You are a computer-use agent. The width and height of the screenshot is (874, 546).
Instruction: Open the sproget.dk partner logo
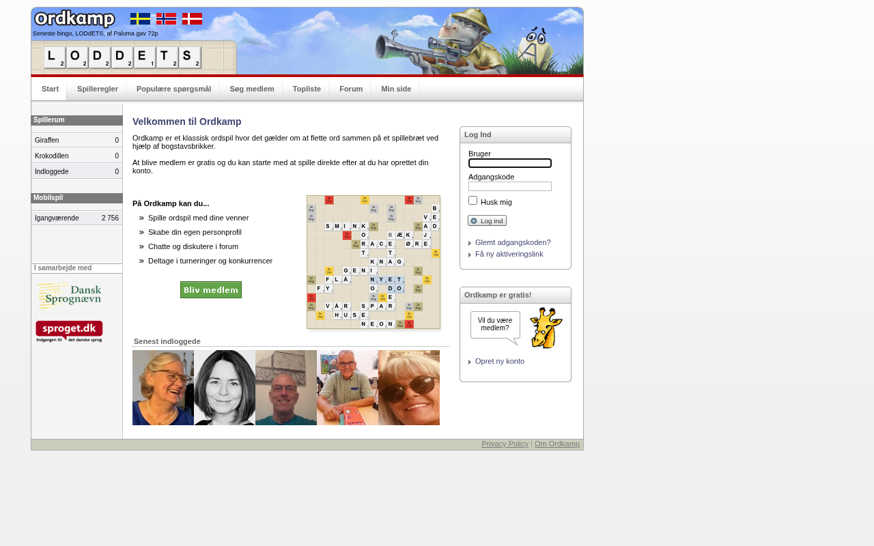tap(69, 332)
